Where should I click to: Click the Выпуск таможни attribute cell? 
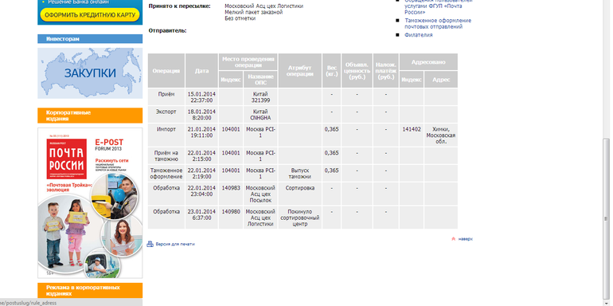[300, 174]
